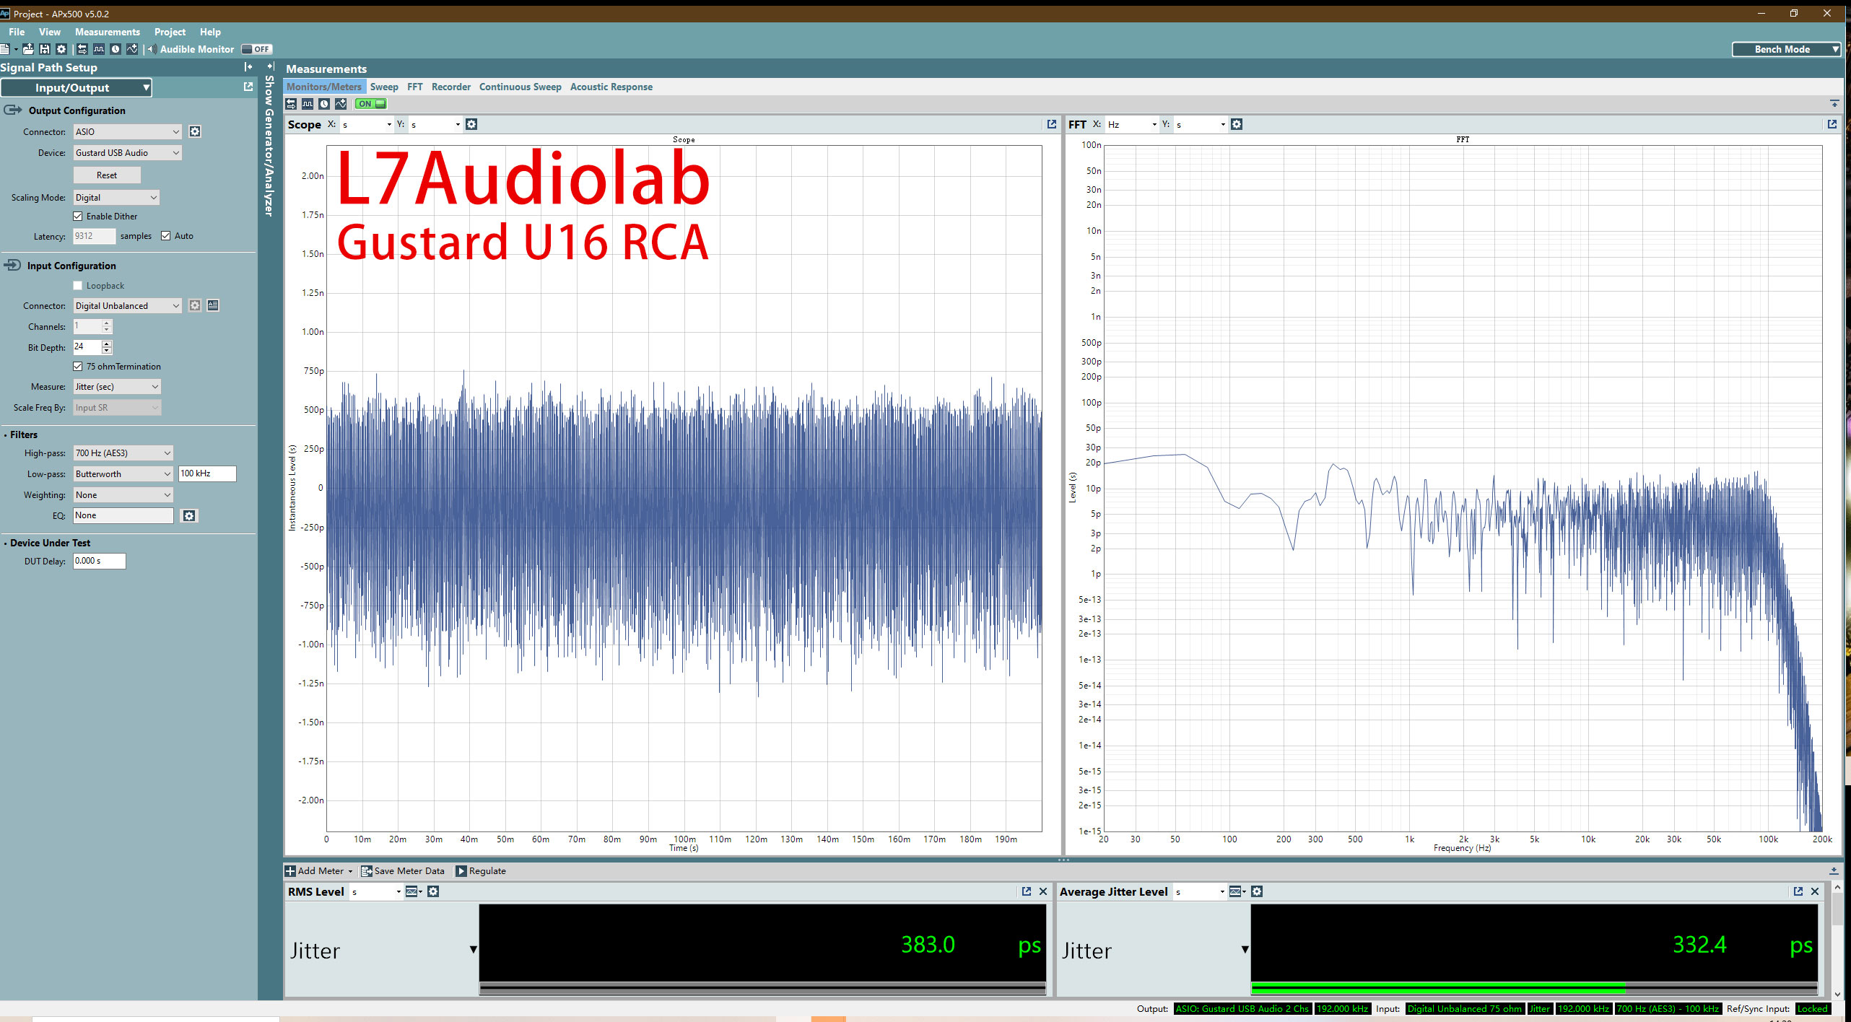Pop out the Input/Output panel
The image size is (1851, 1022).
(248, 87)
